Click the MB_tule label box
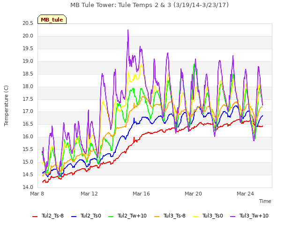The height and width of the screenshot is (225, 300). pyautogui.click(x=52, y=19)
